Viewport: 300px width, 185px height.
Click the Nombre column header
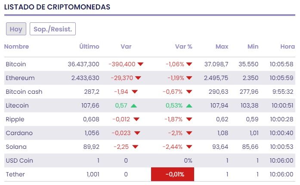click(x=16, y=46)
